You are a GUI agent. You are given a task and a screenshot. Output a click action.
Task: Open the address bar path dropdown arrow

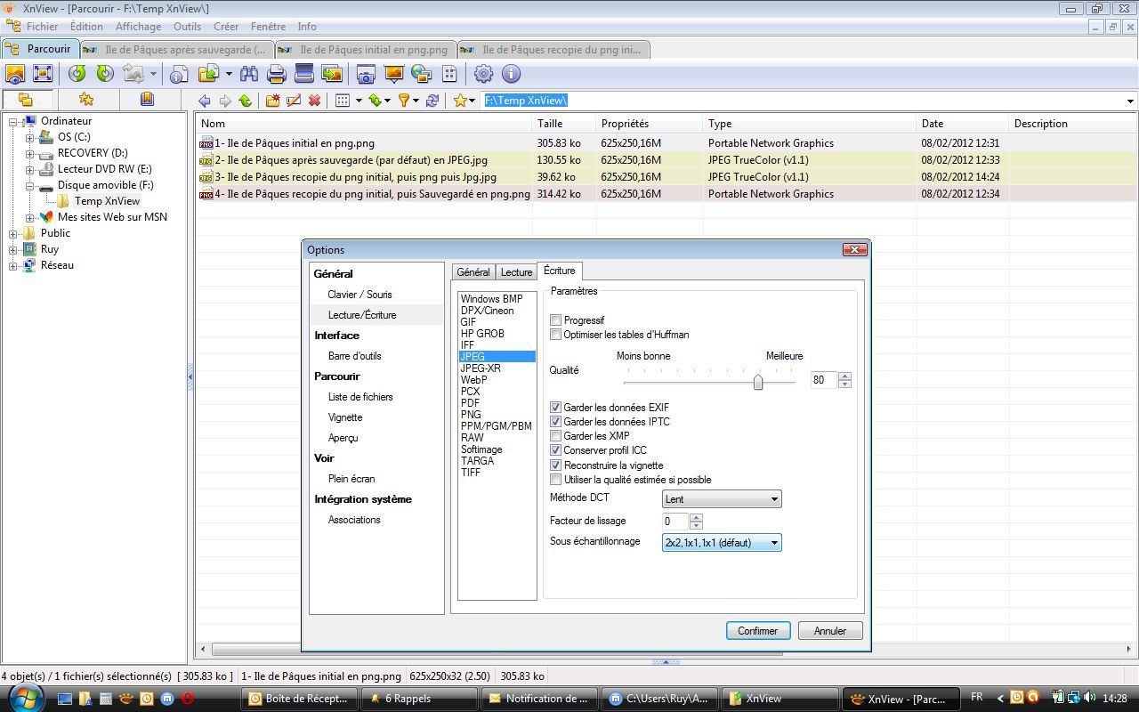(1130, 101)
